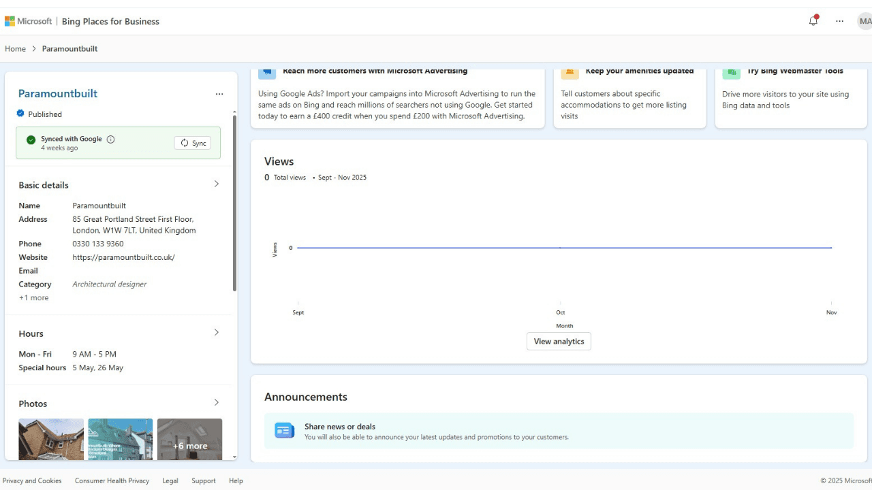Screen dimensions: 872x490
Task: Click the left panel vertical scrollbar
Action: [235, 204]
